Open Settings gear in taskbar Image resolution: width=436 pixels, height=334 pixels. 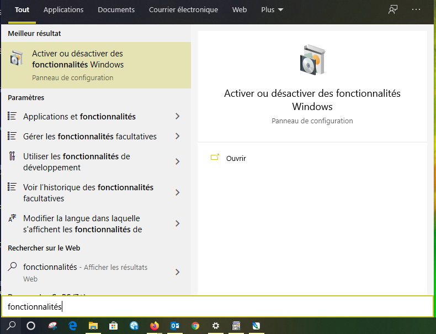[216, 326]
